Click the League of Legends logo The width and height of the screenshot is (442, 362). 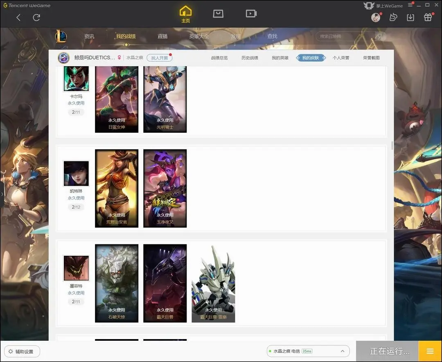(x=61, y=36)
